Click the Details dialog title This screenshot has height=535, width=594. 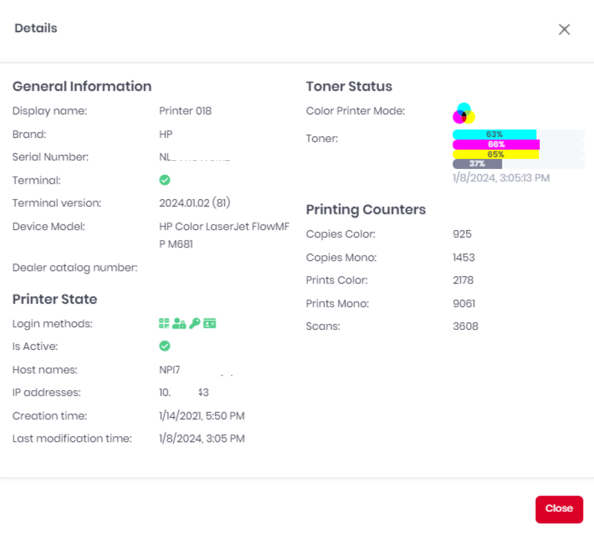coord(35,28)
